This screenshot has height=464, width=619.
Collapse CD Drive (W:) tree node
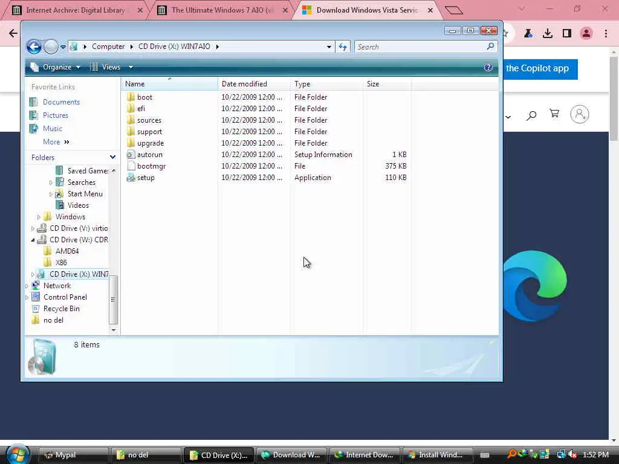click(33, 239)
